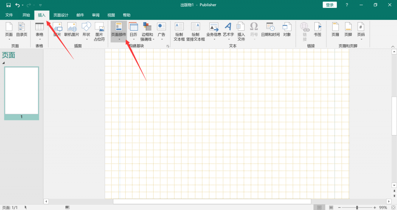397x210 pixels.
Task: Insert a new blank page (页面)
Action: pyautogui.click(x=9, y=31)
